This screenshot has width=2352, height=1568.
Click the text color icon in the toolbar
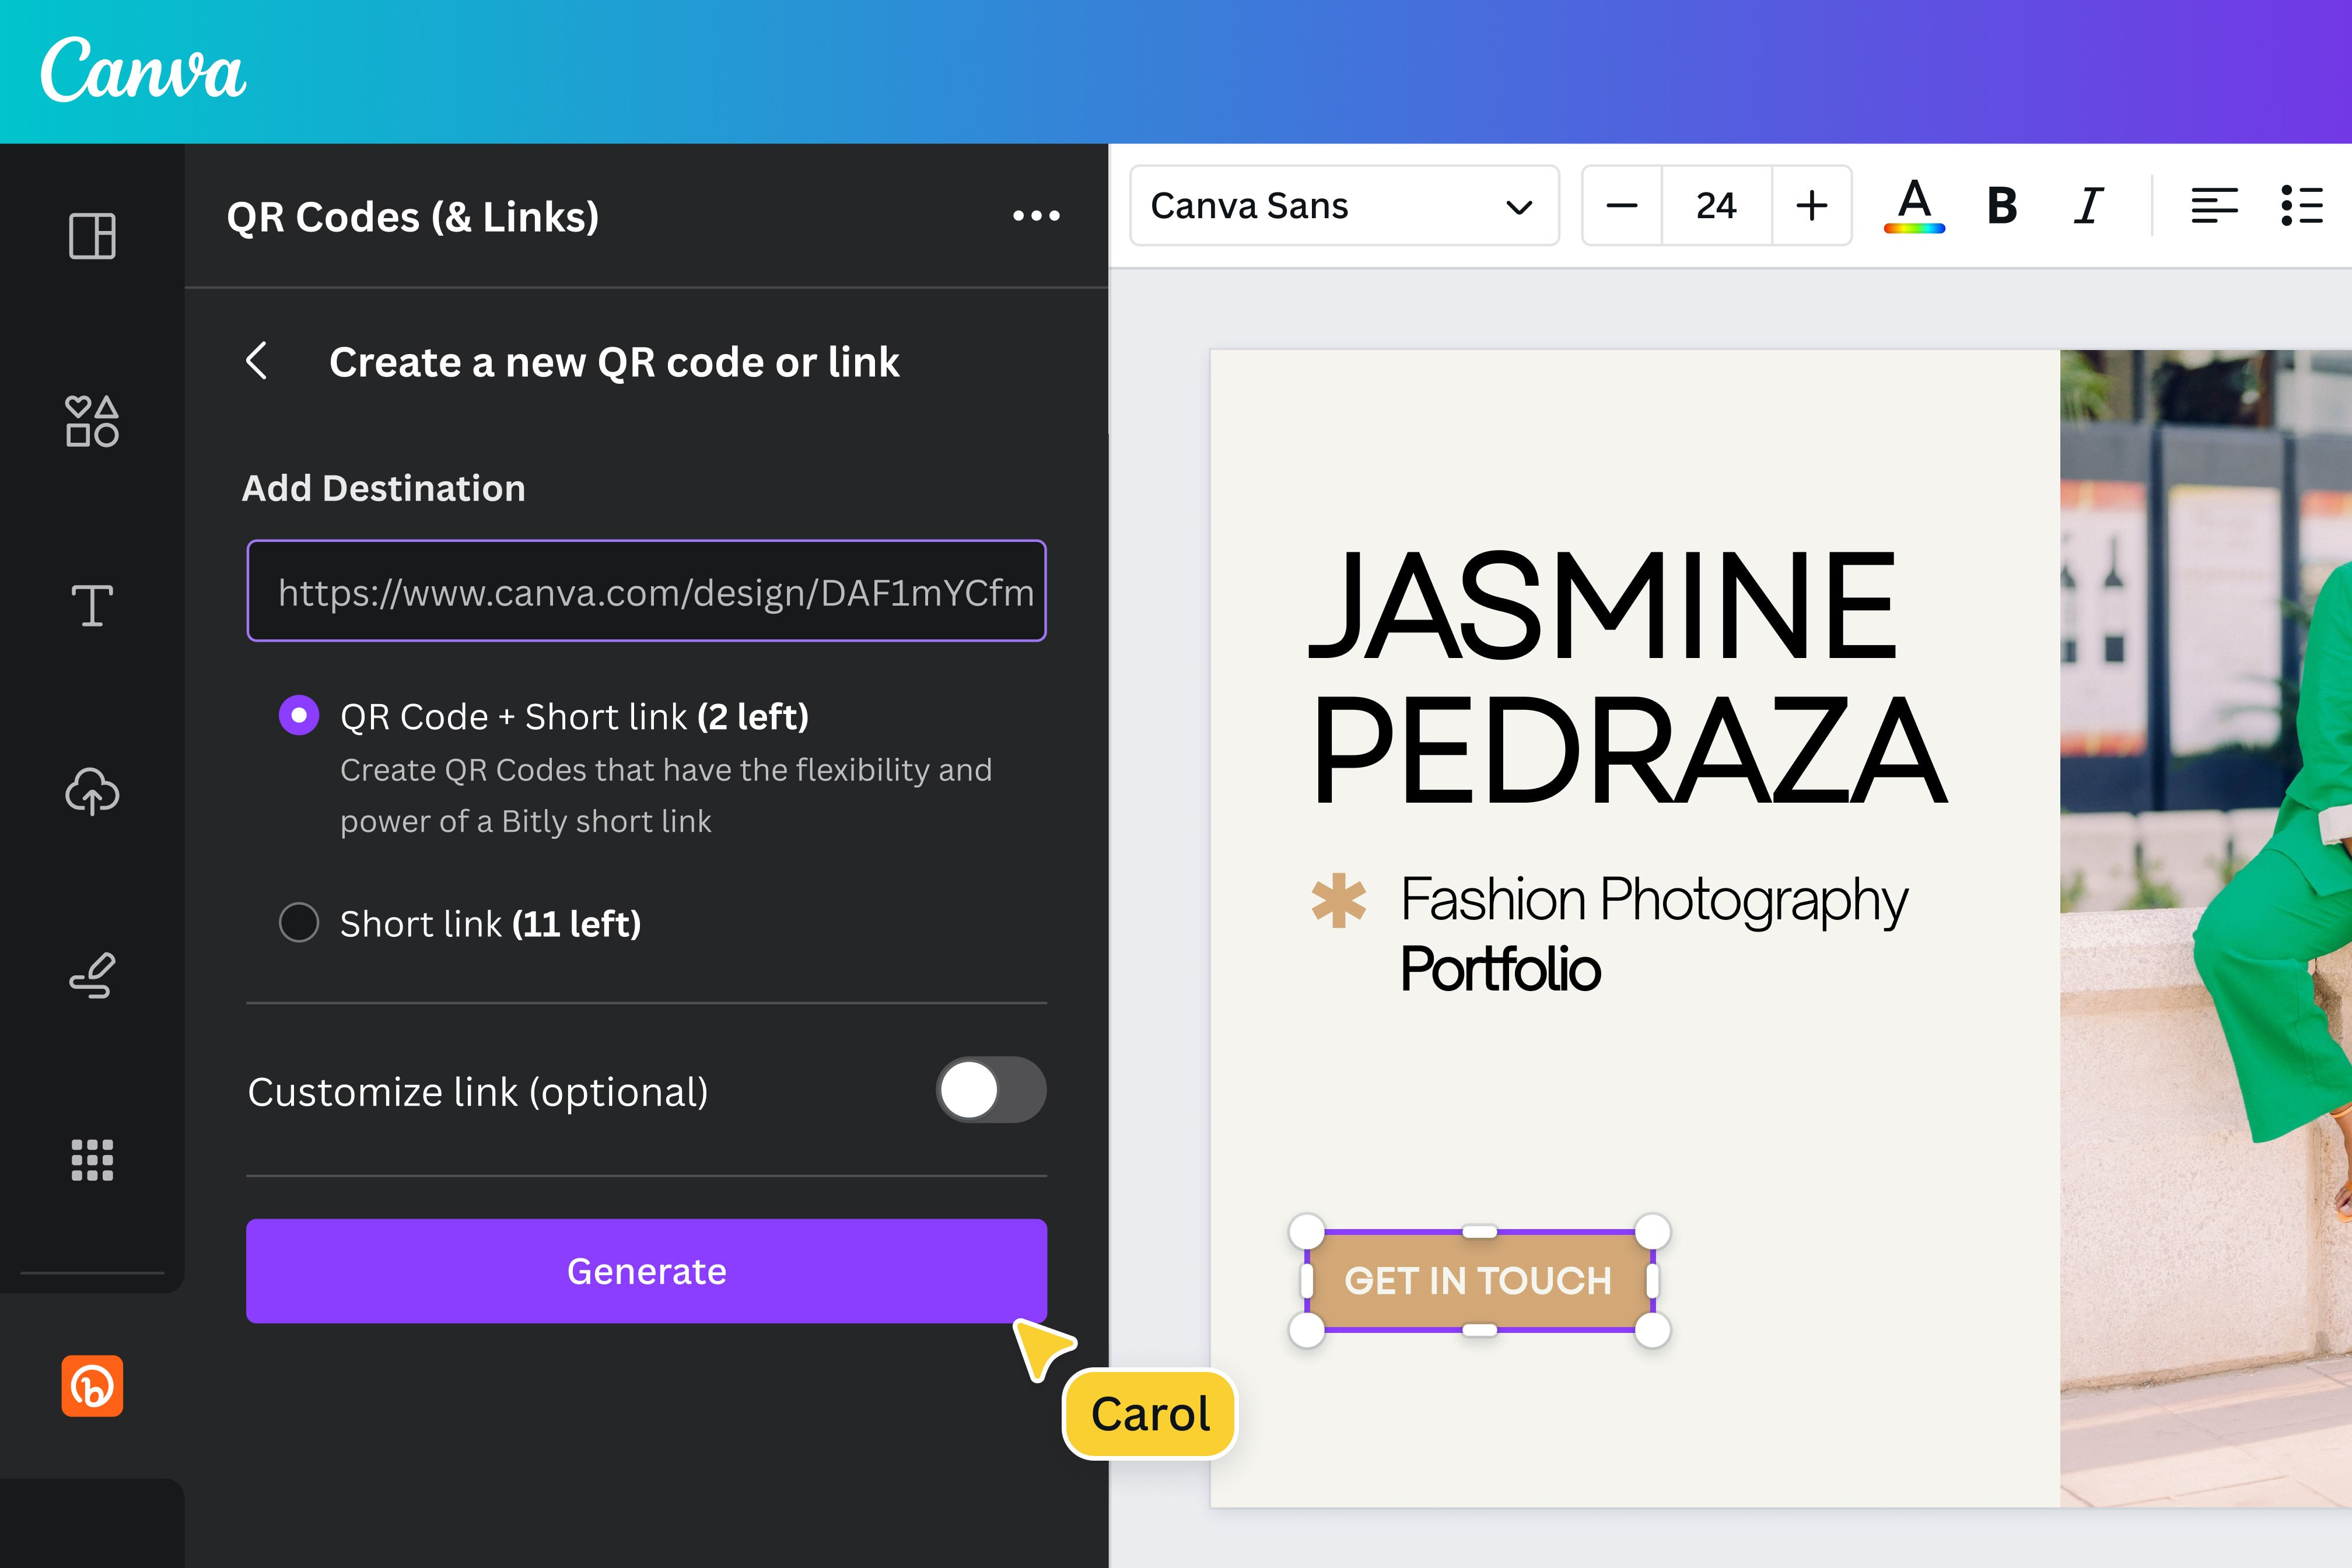1914,206
